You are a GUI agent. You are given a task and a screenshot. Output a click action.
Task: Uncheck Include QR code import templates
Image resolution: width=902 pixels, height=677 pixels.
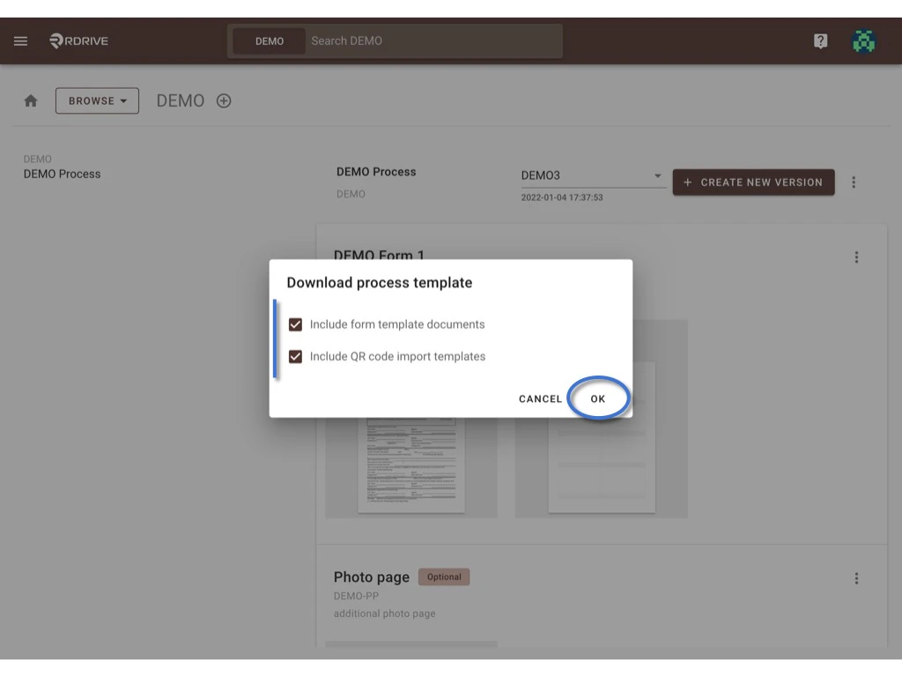[x=295, y=356]
